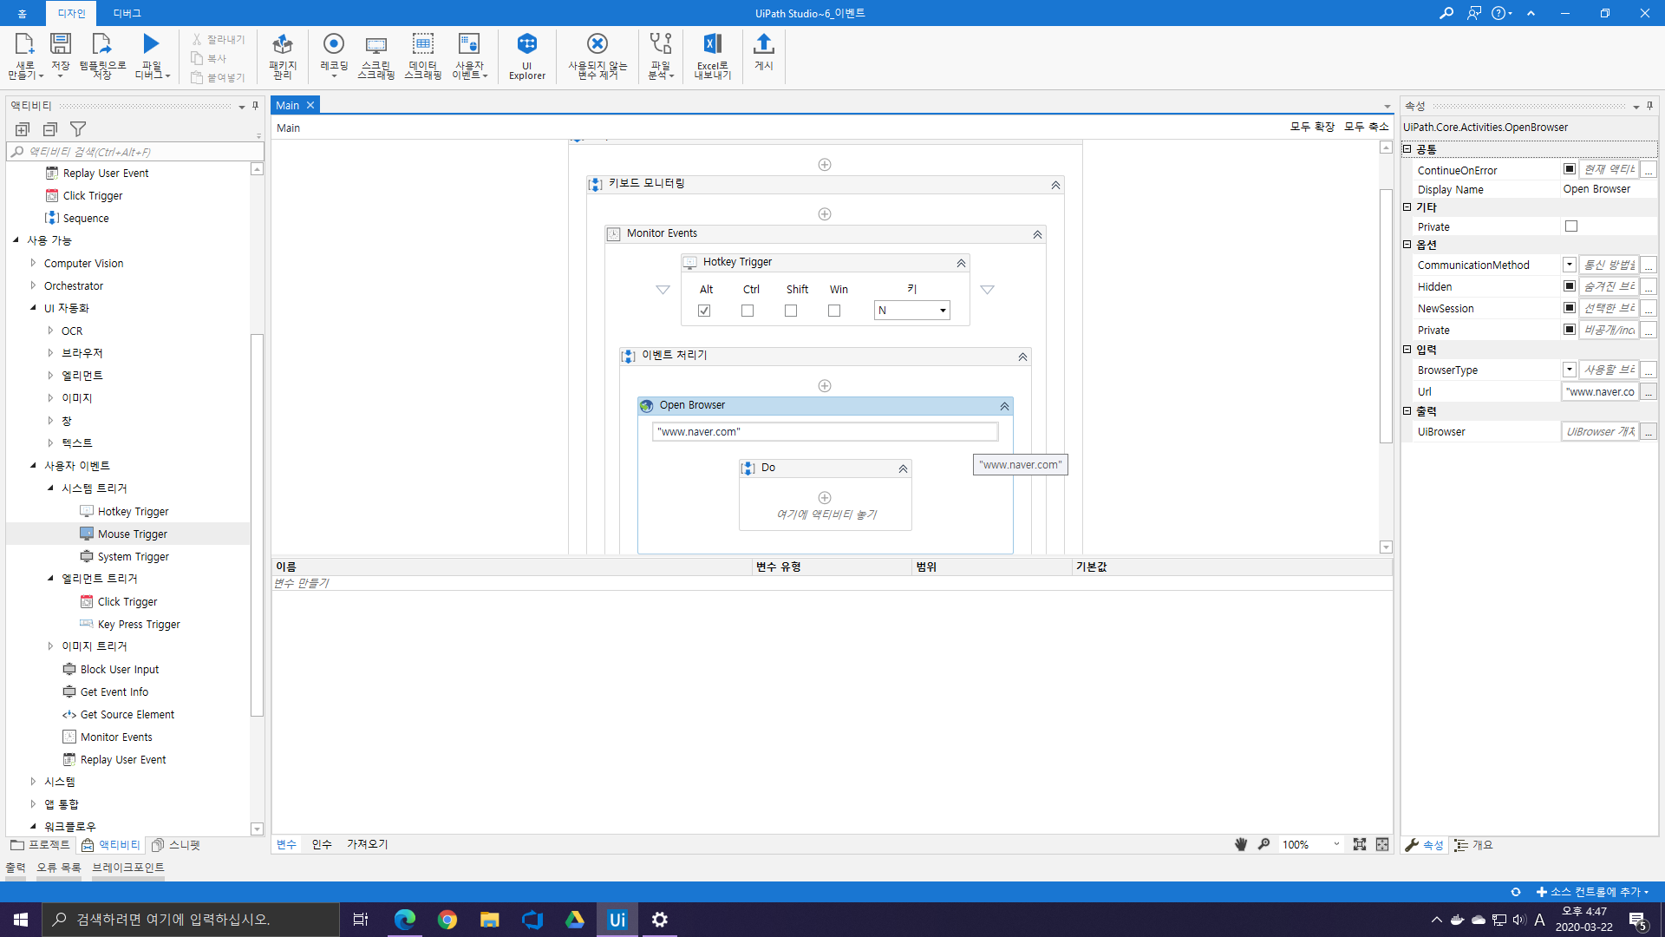
Task: Open the Arguments tab
Action: tap(322, 844)
